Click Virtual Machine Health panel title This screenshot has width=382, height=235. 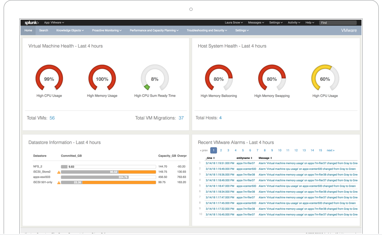click(x=66, y=46)
